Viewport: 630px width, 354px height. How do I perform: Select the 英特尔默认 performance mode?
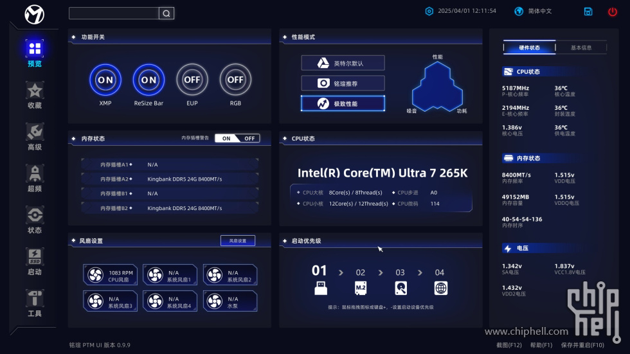coord(343,63)
